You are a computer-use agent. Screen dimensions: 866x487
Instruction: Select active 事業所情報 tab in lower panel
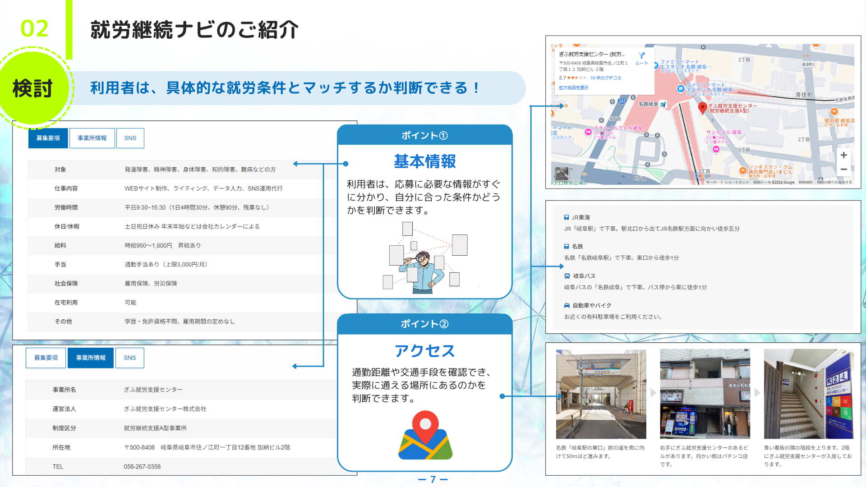tap(91, 358)
